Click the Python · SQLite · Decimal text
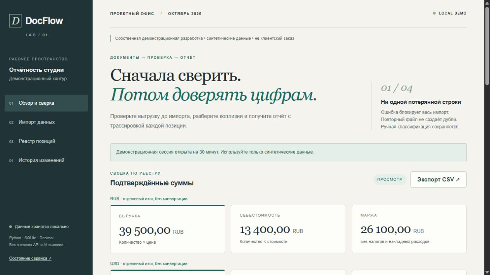This screenshot has height=275, width=490. [31, 238]
